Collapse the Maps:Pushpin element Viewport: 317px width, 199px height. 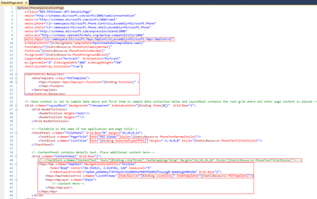click(x=16, y=82)
